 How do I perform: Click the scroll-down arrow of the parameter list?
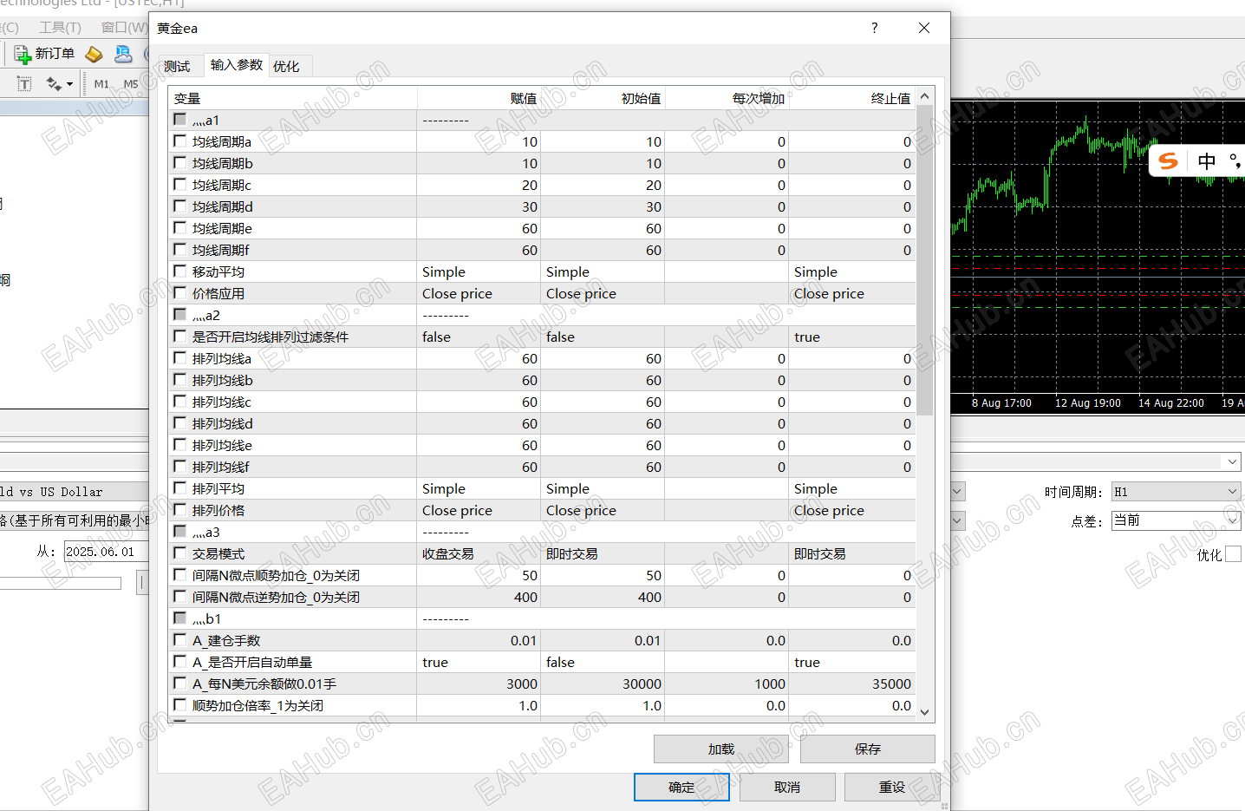click(x=924, y=712)
